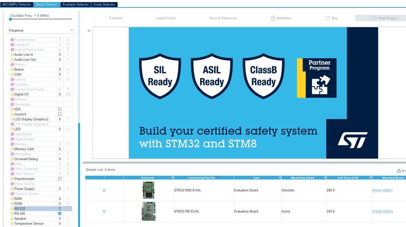
Task: Open the STM32F103ZGTx mounted device link
Action: 382,212
